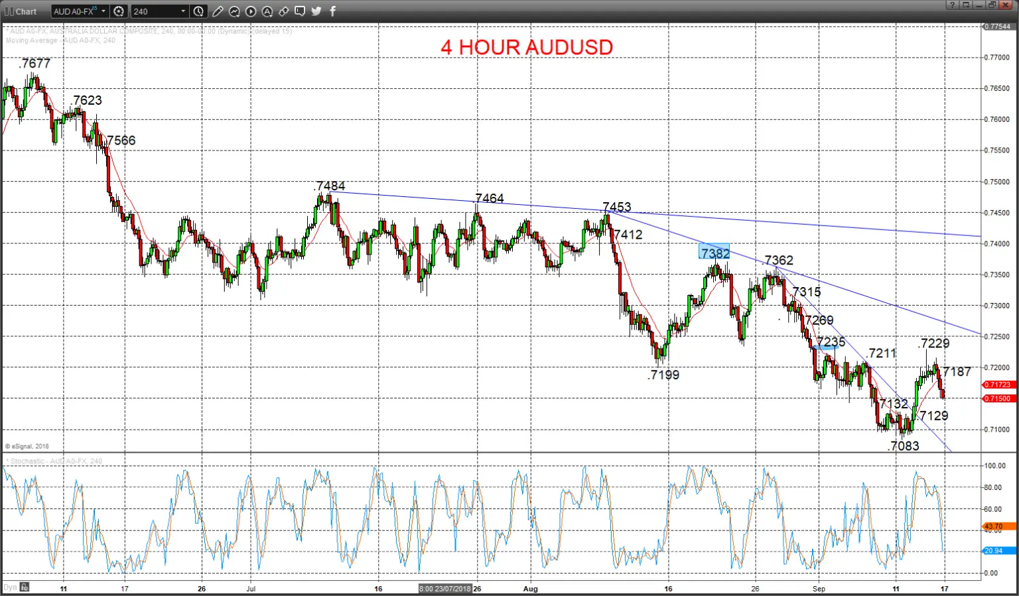Toggle the Dyn scaling button at bottom-left
The height and width of the screenshot is (596, 1019).
point(10,587)
